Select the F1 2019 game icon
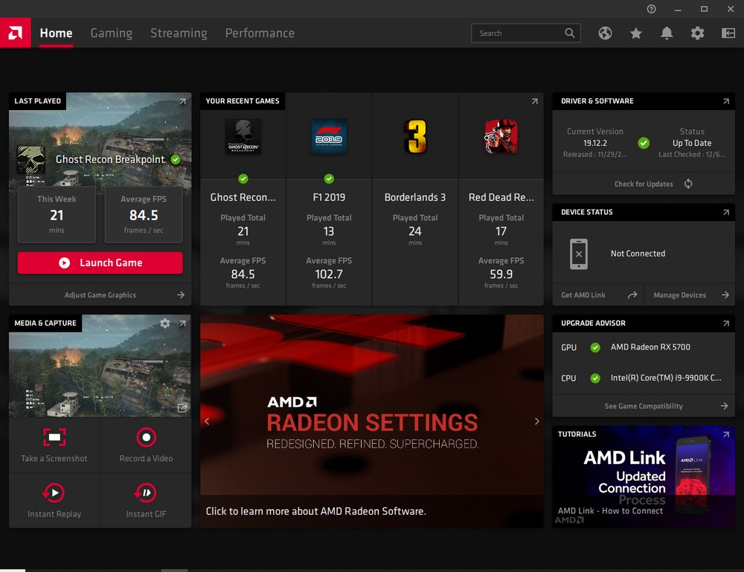Image resolution: width=744 pixels, height=572 pixels. (329, 137)
